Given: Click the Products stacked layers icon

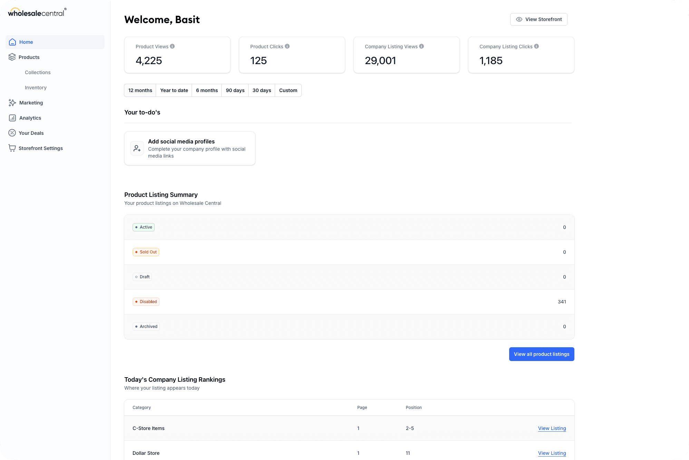Looking at the screenshot, I should point(12,57).
